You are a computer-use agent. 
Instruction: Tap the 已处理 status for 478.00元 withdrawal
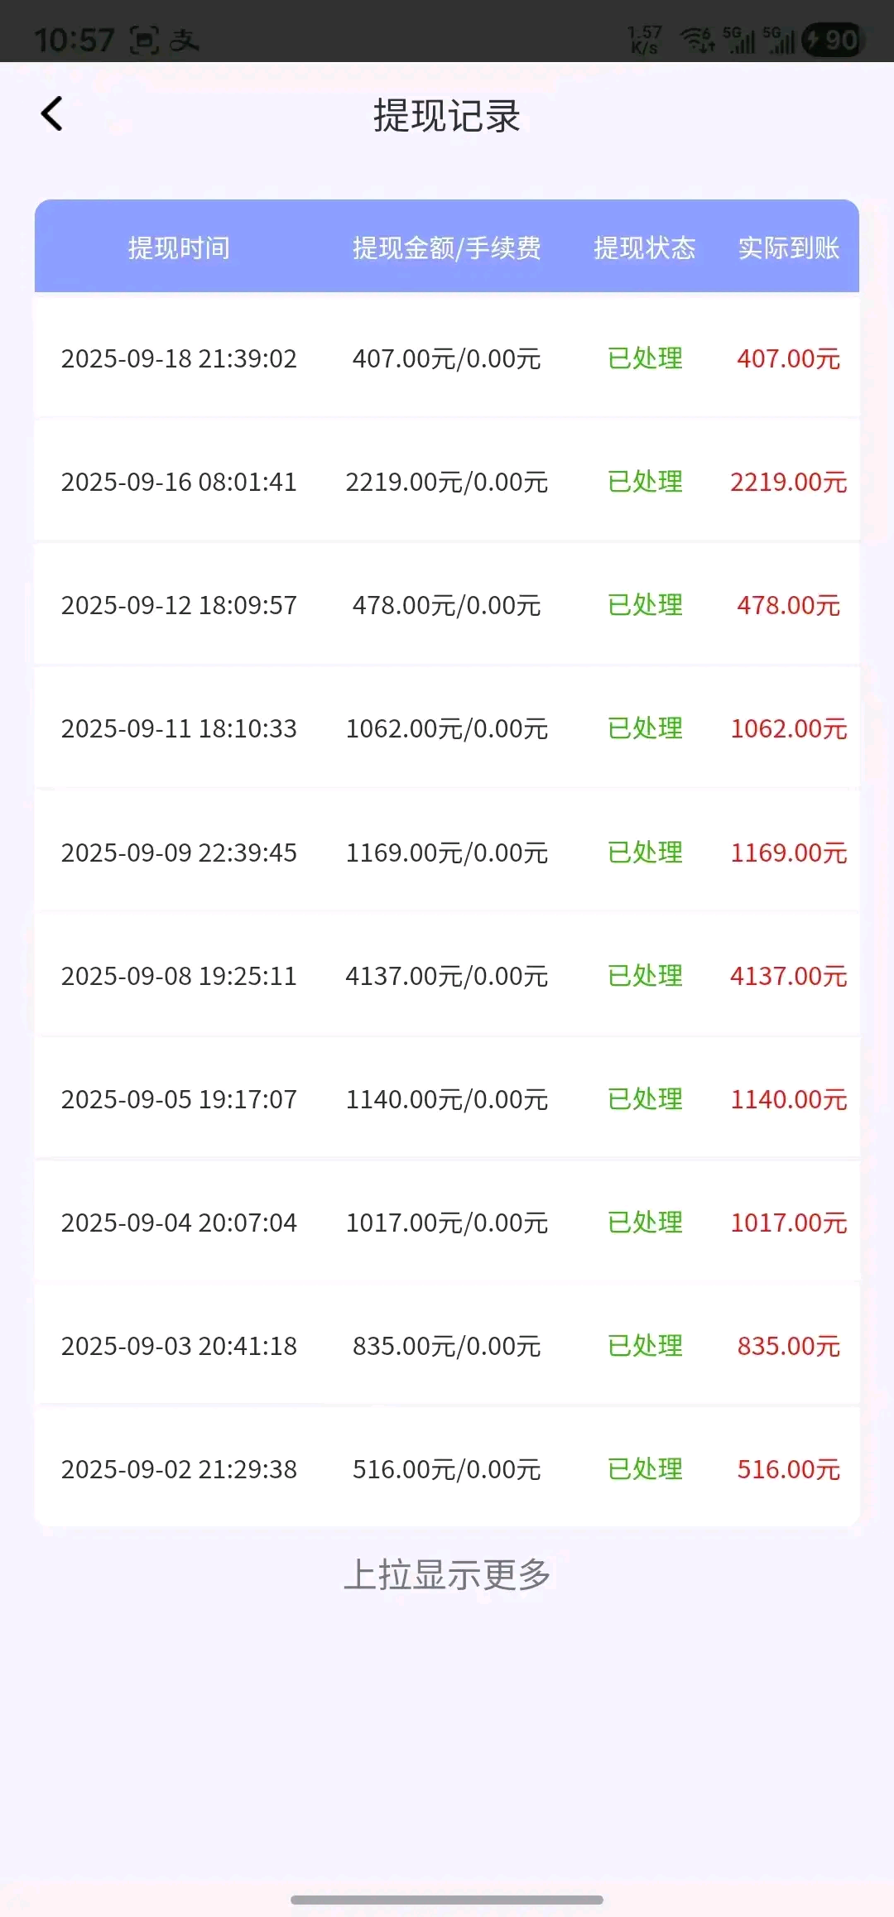645,605
